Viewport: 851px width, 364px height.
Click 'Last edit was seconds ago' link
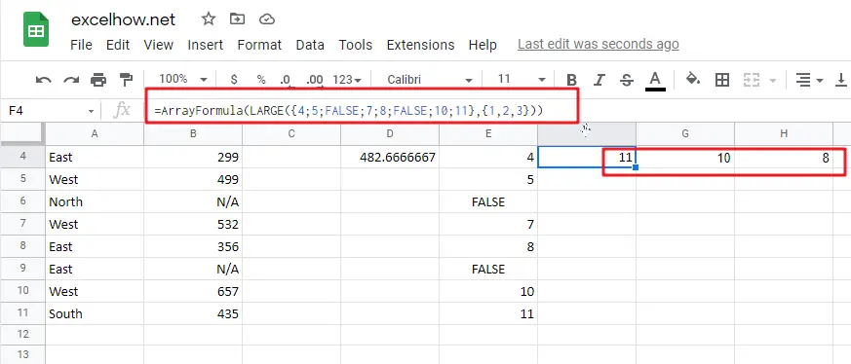[599, 45]
